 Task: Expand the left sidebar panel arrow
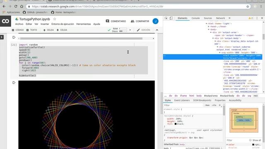[x=2, y=37]
